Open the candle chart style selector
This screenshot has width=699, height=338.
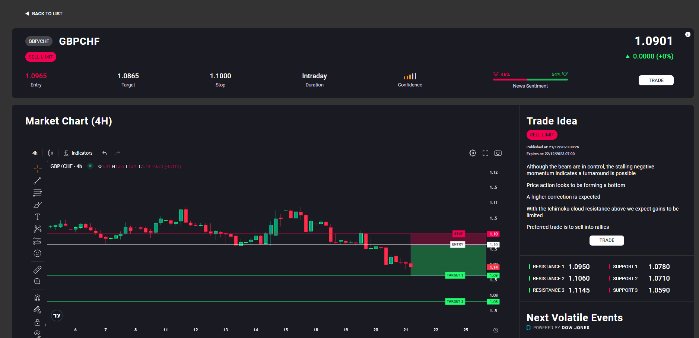(51, 153)
